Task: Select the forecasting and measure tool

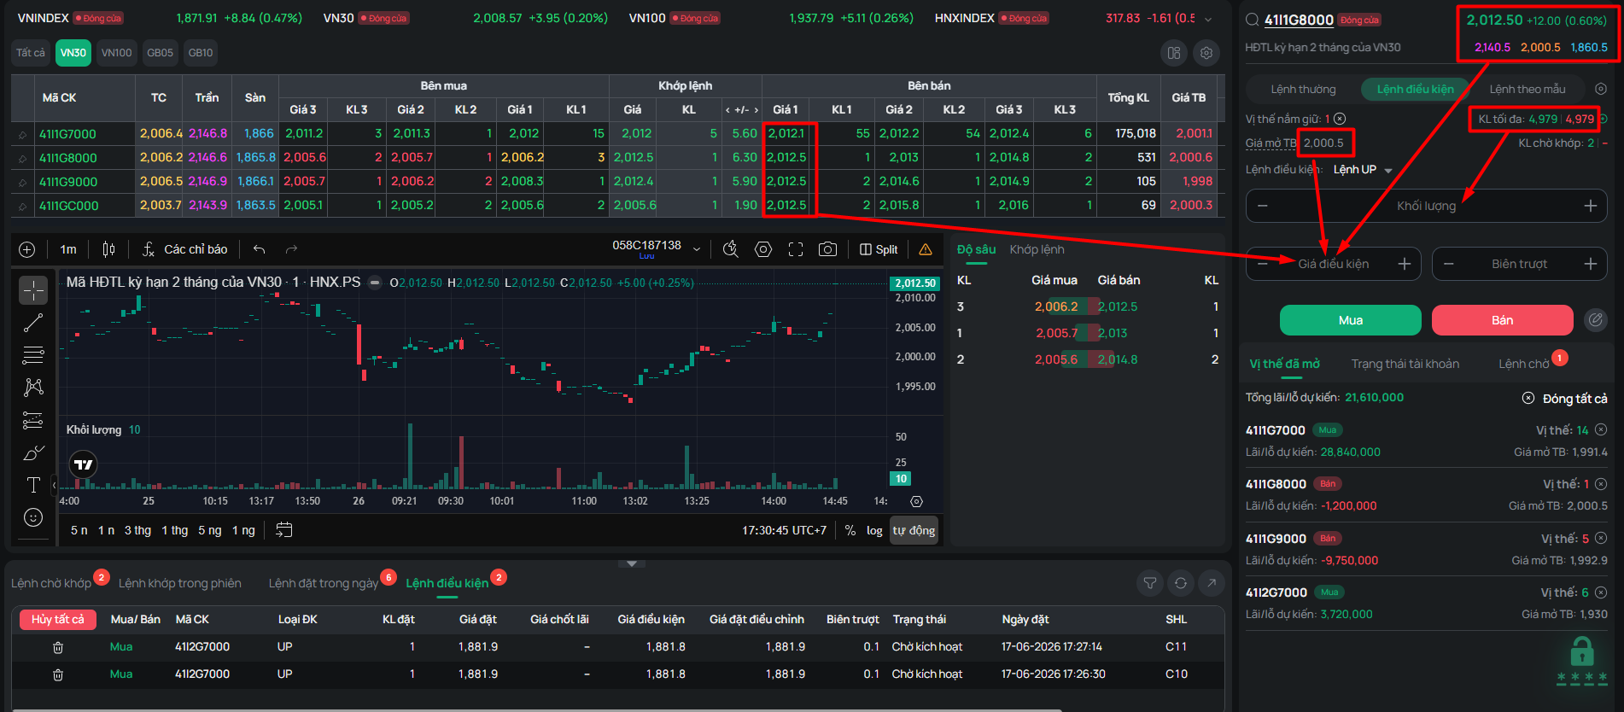Action: [x=33, y=420]
